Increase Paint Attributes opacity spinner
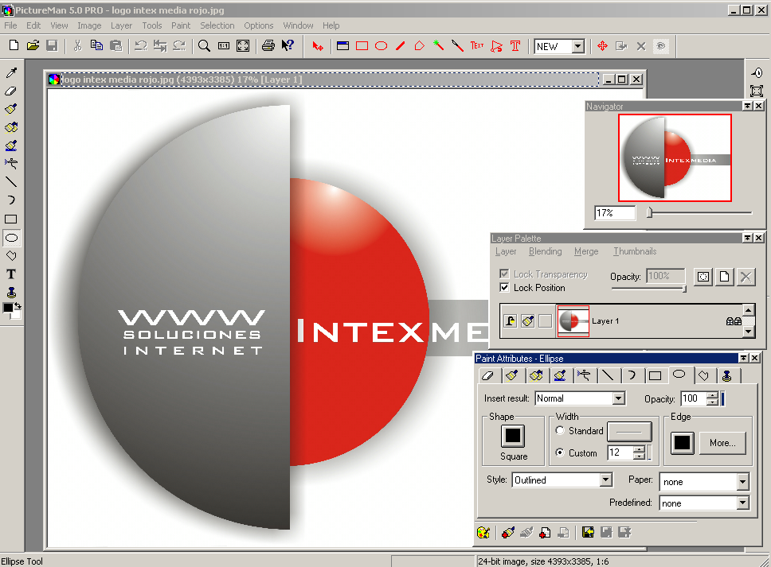Viewport: 771px width, 567px height. (x=713, y=395)
